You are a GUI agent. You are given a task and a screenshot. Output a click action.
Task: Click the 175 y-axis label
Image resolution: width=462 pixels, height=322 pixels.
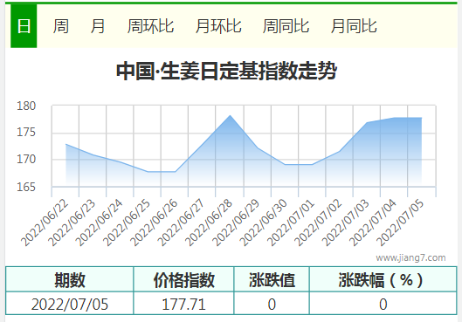(26, 132)
